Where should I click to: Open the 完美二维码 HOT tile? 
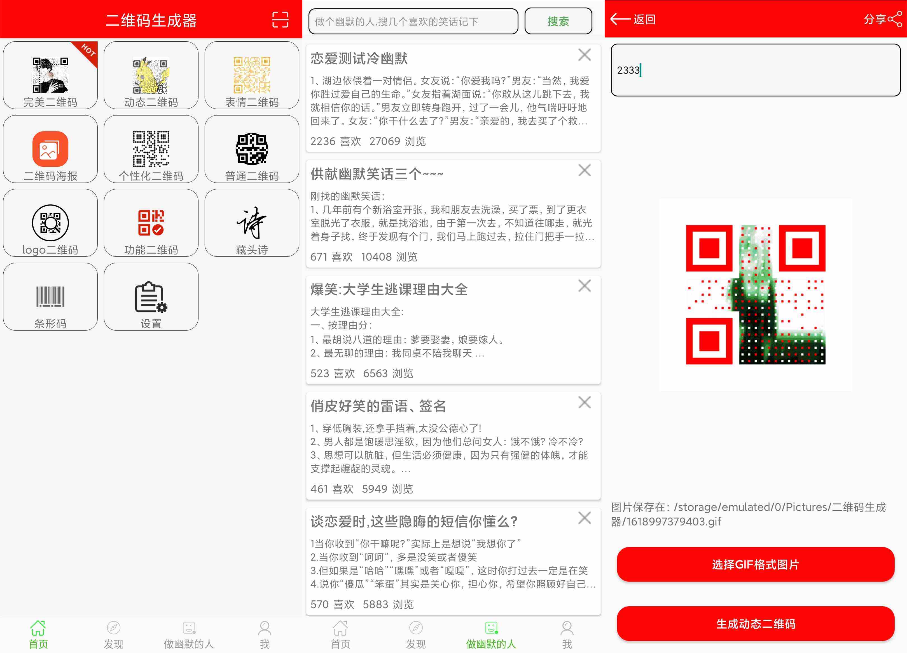pos(50,76)
